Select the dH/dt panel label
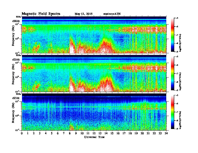 click(x=16, y=21)
